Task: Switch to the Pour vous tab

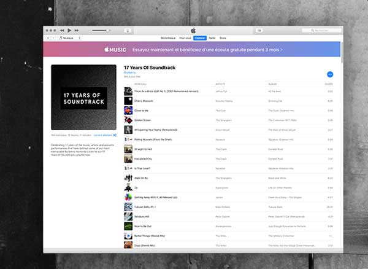Action: (x=185, y=38)
